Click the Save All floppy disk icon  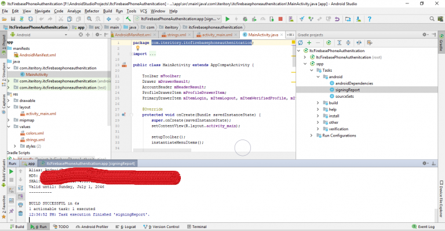tap(13, 19)
